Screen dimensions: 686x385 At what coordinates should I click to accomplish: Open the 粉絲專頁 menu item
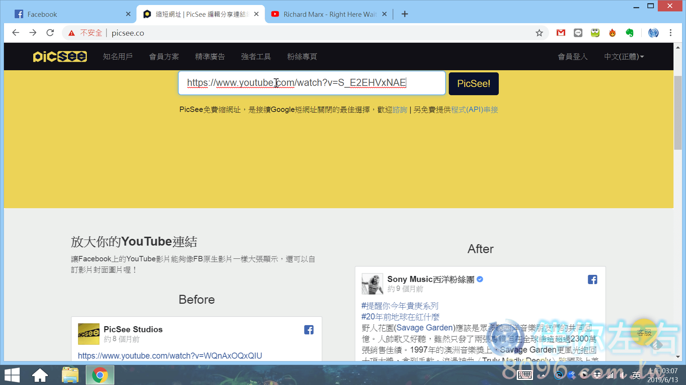pos(302,57)
